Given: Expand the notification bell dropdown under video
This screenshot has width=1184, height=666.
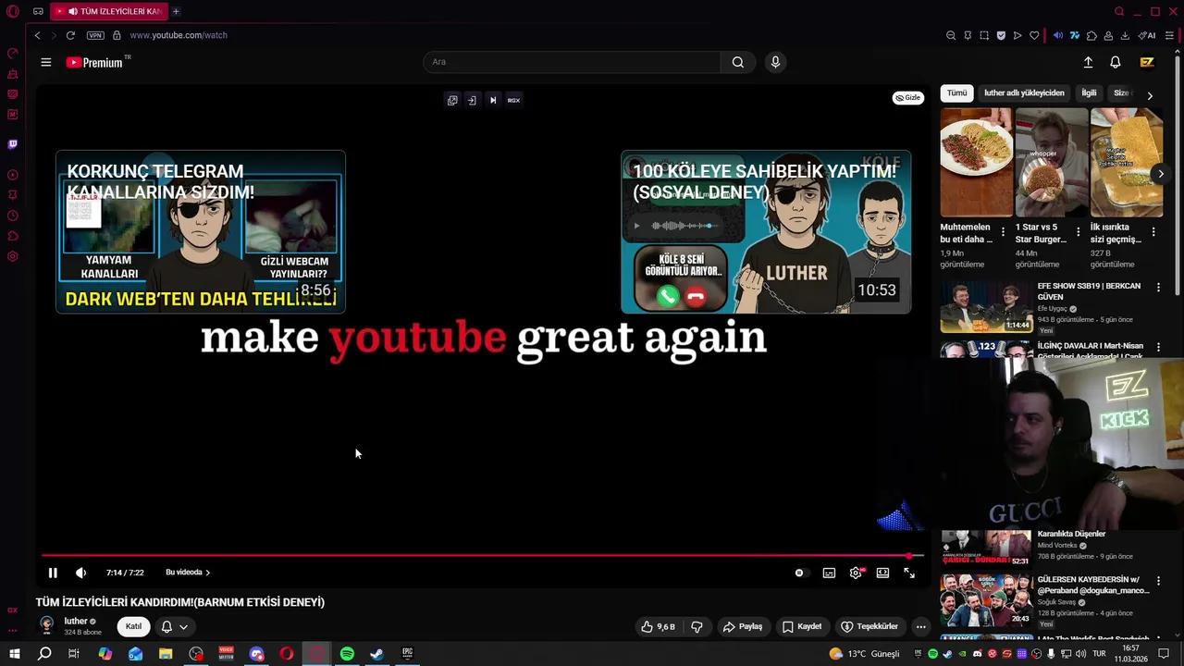Looking at the screenshot, I should [x=174, y=626].
